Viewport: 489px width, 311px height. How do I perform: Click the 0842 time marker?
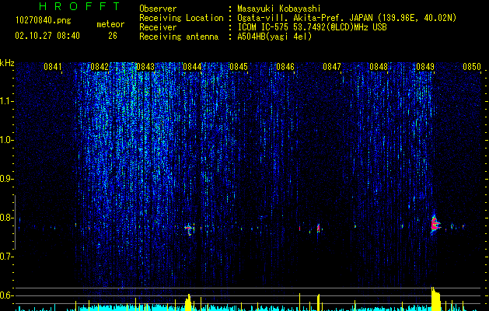[x=100, y=67]
